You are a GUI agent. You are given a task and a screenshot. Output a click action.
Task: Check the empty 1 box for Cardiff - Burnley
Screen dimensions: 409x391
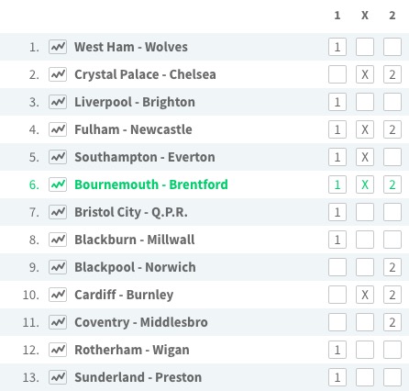coord(337,295)
